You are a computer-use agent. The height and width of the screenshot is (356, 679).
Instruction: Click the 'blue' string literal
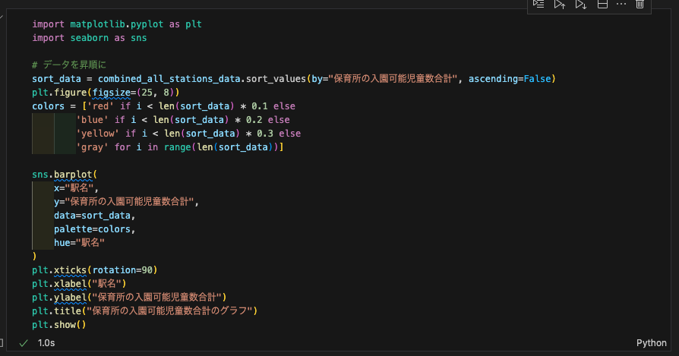(x=92, y=120)
